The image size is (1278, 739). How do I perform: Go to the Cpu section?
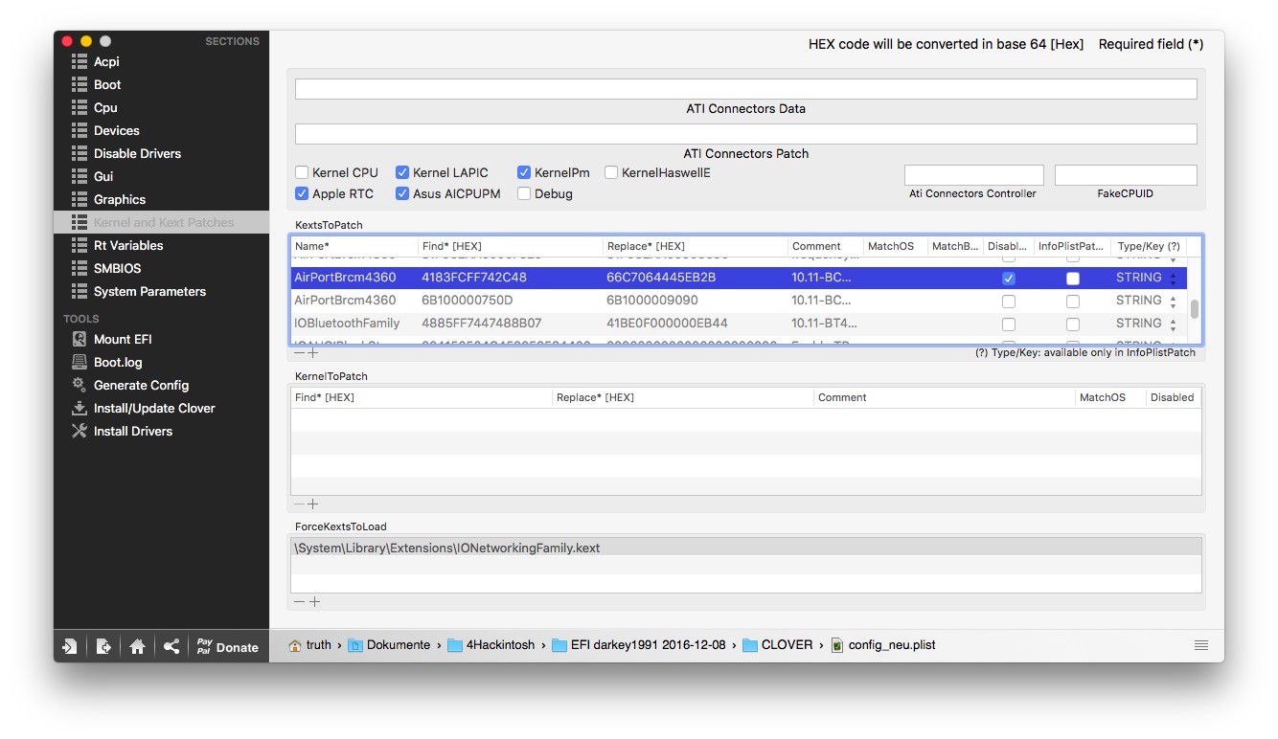click(105, 107)
